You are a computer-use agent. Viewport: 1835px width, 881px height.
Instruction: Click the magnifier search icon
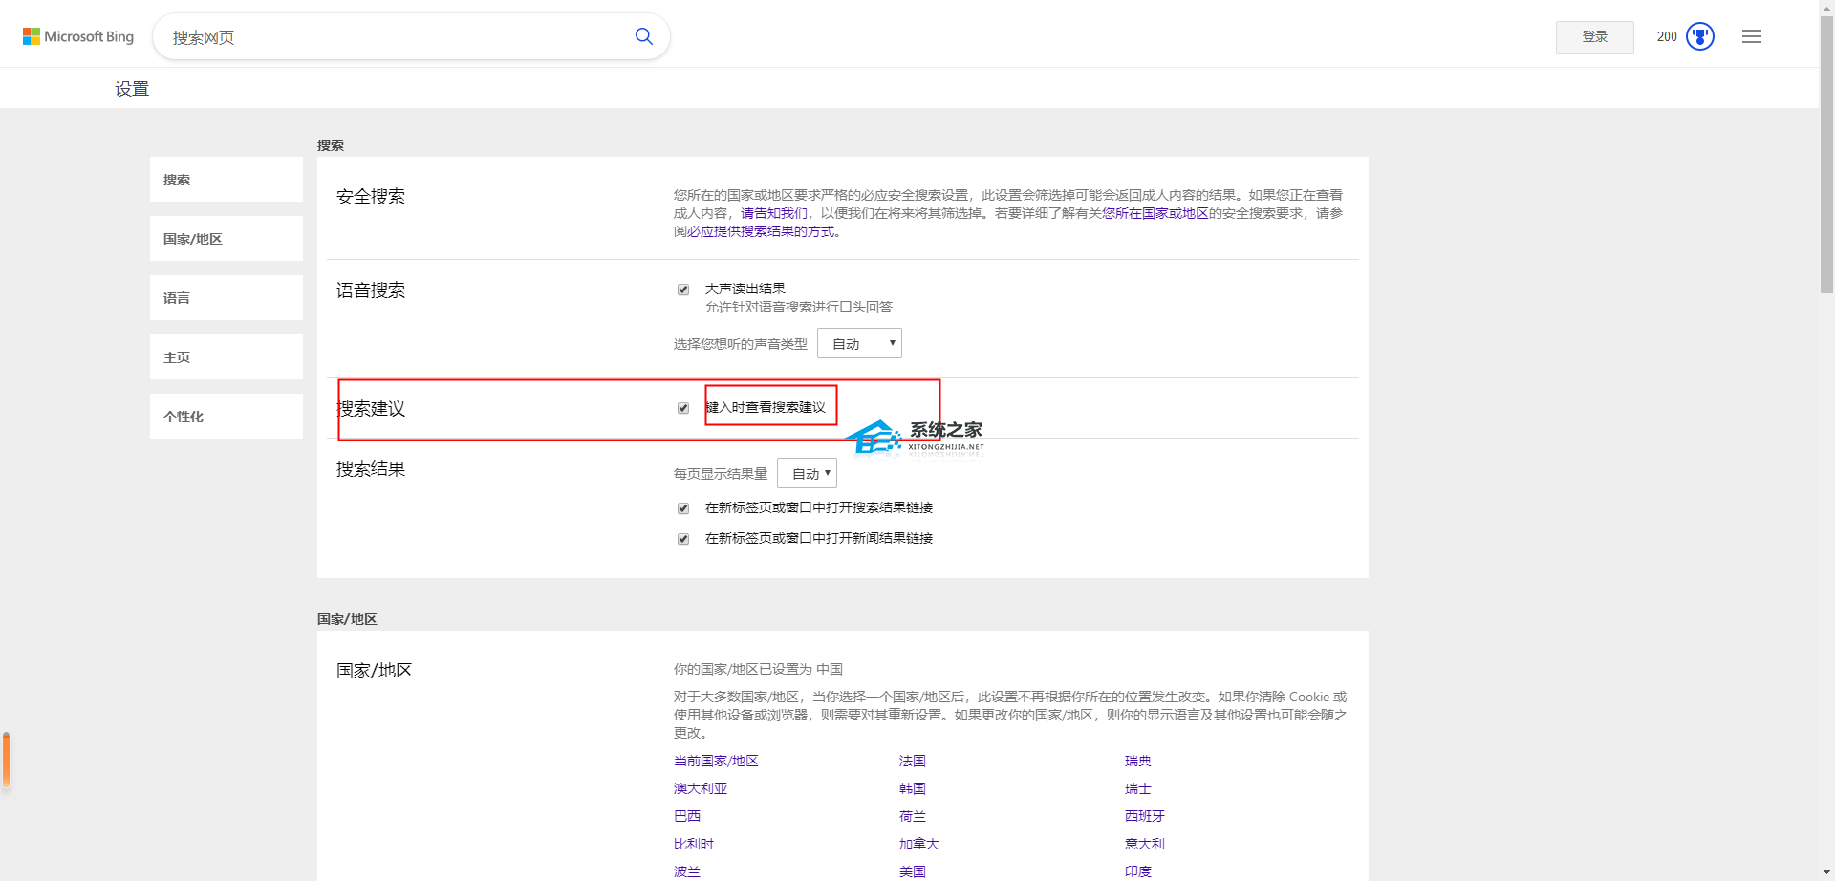[644, 36]
